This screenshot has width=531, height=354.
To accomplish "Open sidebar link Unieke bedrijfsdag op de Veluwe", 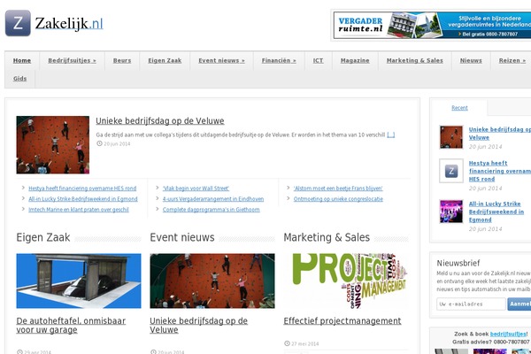I will click(x=500, y=134).
